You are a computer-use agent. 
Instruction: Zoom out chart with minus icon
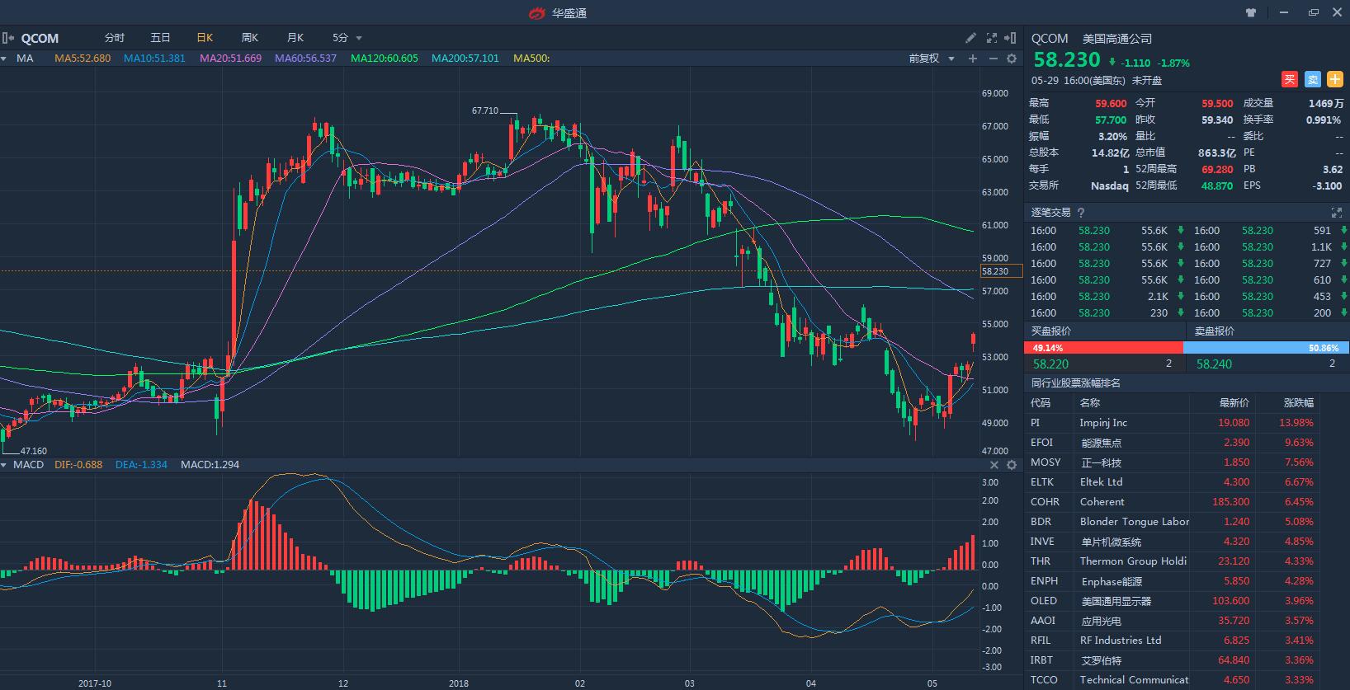[993, 59]
